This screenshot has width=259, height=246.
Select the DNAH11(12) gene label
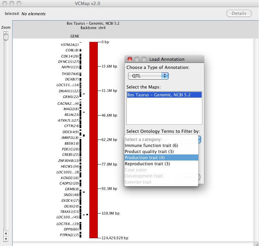(x=69, y=91)
